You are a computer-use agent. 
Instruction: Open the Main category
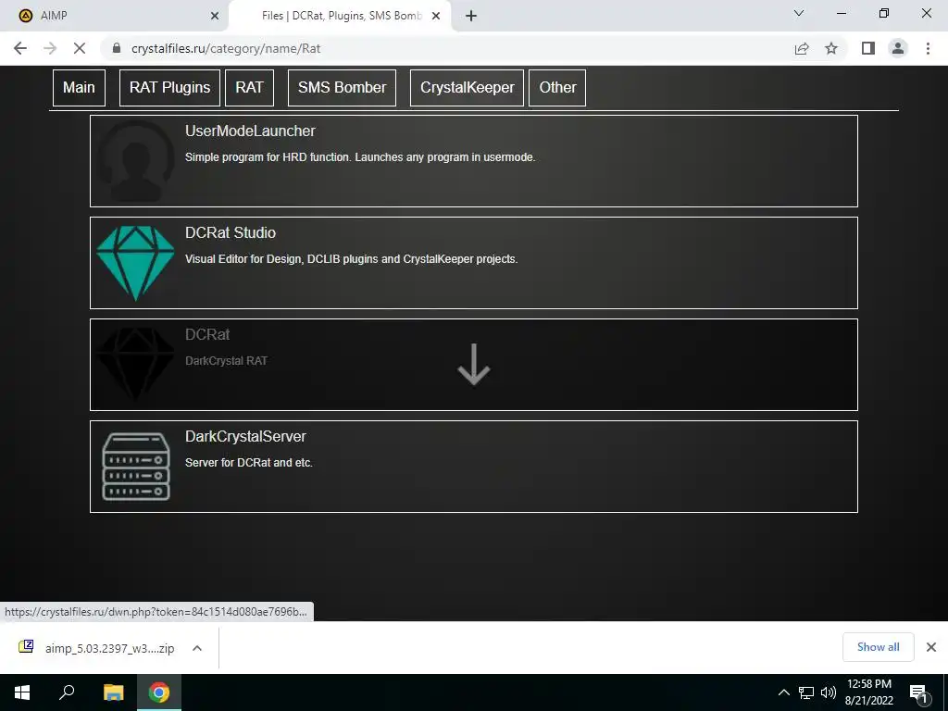pyautogui.click(x=80, y=88)
